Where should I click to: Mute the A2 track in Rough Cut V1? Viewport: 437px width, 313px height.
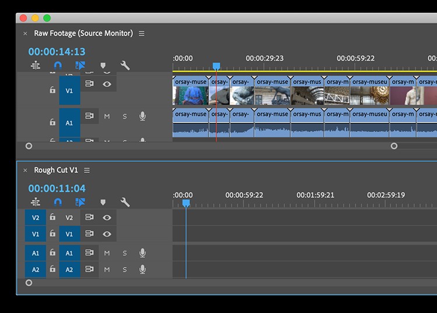107,269
